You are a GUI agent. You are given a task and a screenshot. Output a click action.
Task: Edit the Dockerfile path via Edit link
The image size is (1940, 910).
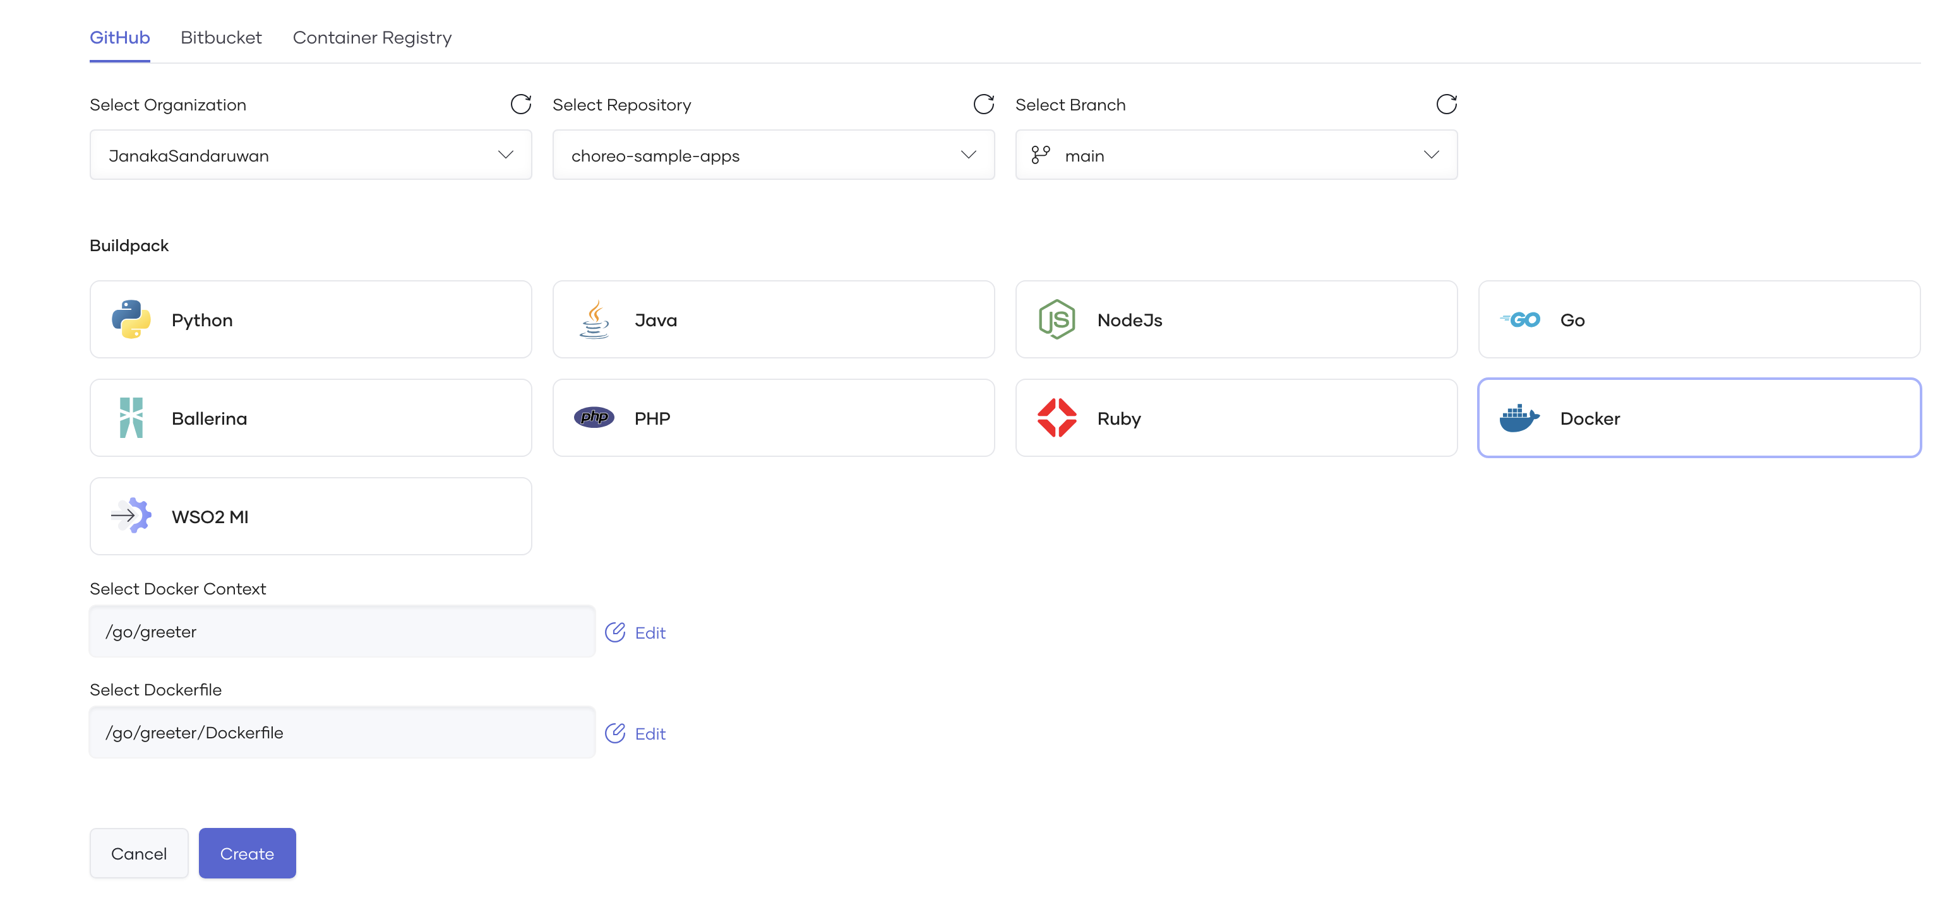(x=649, y=734)
